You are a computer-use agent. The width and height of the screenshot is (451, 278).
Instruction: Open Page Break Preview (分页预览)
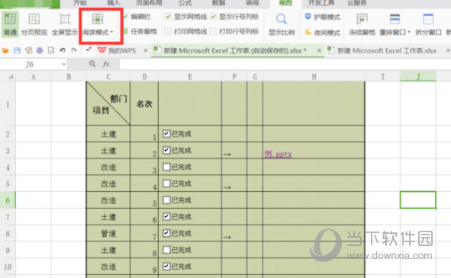34,24
